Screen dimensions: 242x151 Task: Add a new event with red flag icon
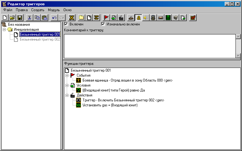[106, 18]
